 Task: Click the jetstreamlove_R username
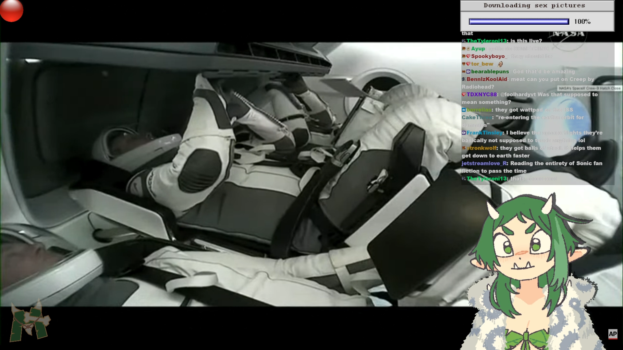coord(484,163)
